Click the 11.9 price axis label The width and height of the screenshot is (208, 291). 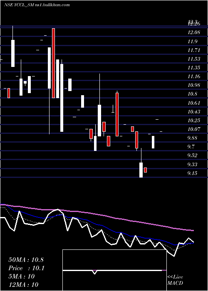[x=192, y=42]
